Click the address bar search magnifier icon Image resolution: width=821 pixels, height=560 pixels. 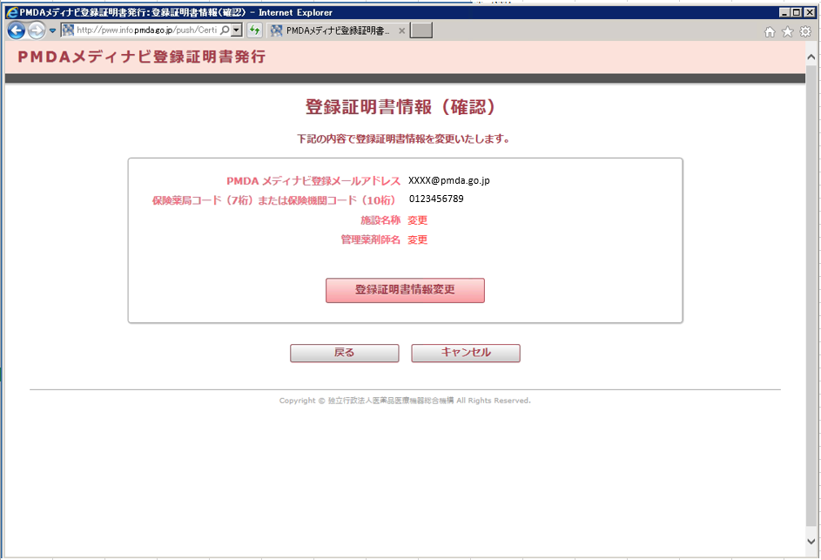pos(225,30)
